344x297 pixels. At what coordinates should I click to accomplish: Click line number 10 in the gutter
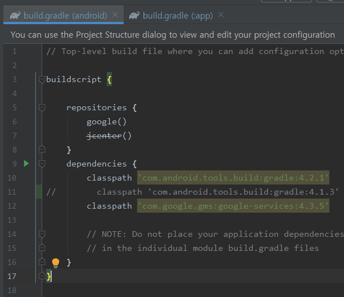point(12,178)
